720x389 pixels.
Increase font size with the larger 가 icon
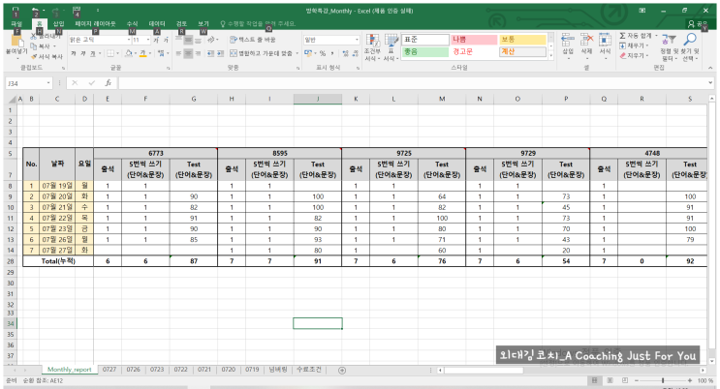click(156, 40)
